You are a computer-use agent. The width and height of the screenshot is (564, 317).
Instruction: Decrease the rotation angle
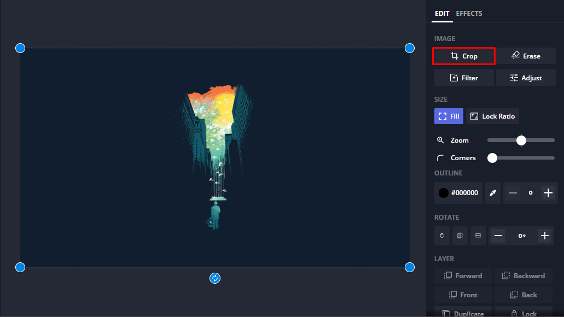tap(498, 236)
